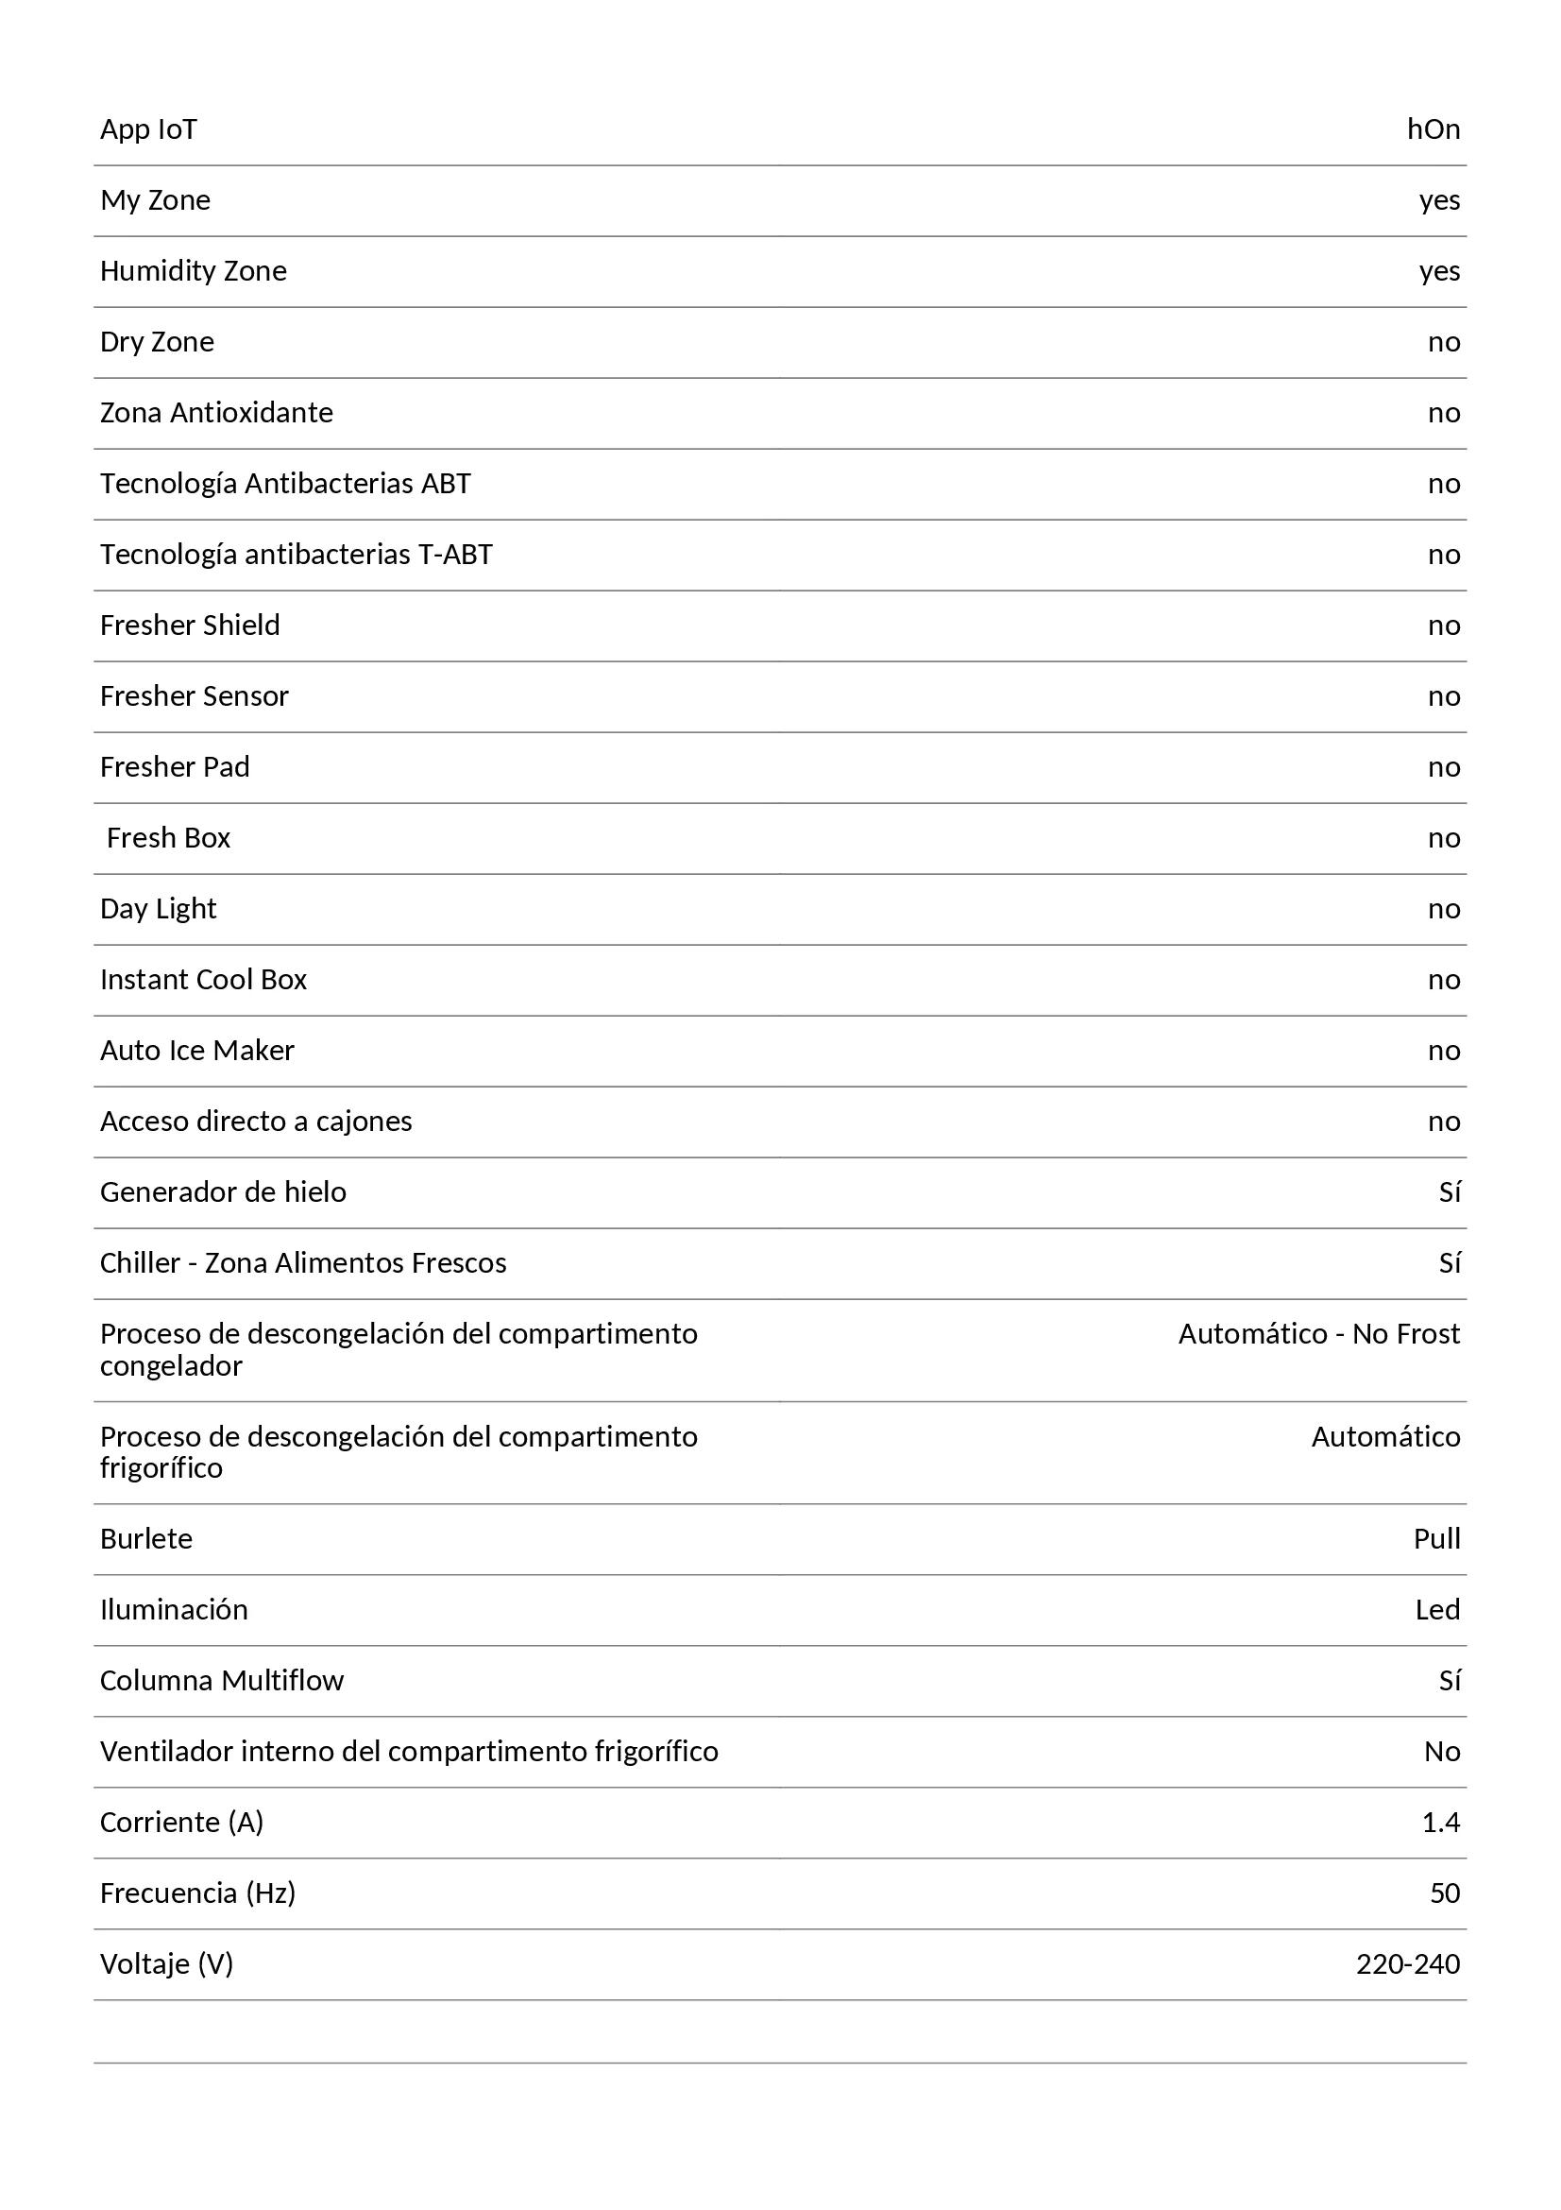Screen dimensions: 1561x2210
Task: Click the App IoT label
Action: [148, 129]
